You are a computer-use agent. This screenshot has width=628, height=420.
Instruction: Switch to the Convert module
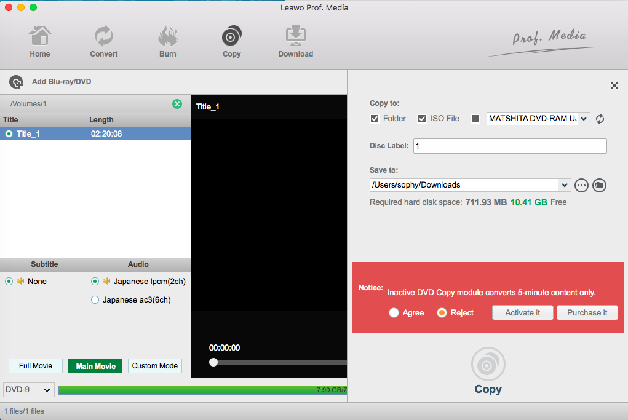point(104,42)
